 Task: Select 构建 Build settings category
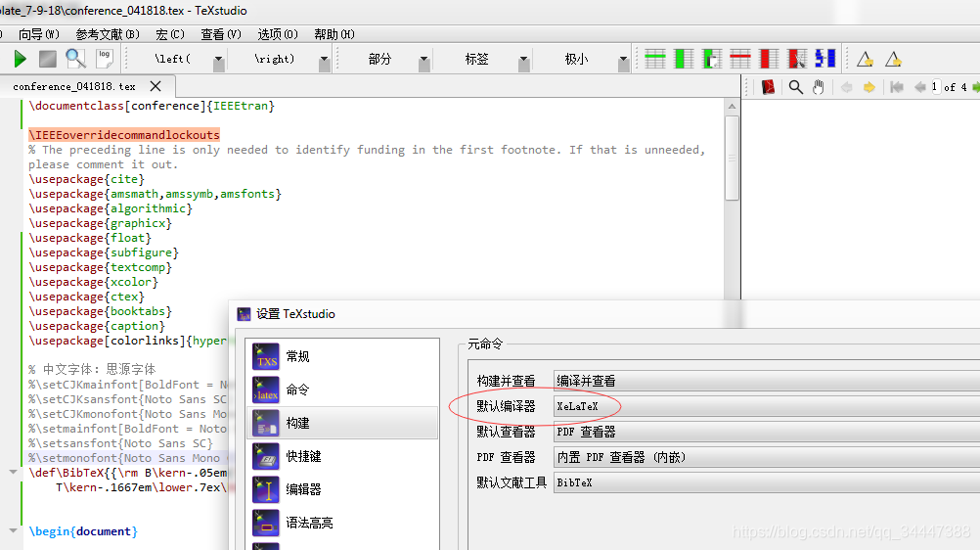tap(342, 423)
